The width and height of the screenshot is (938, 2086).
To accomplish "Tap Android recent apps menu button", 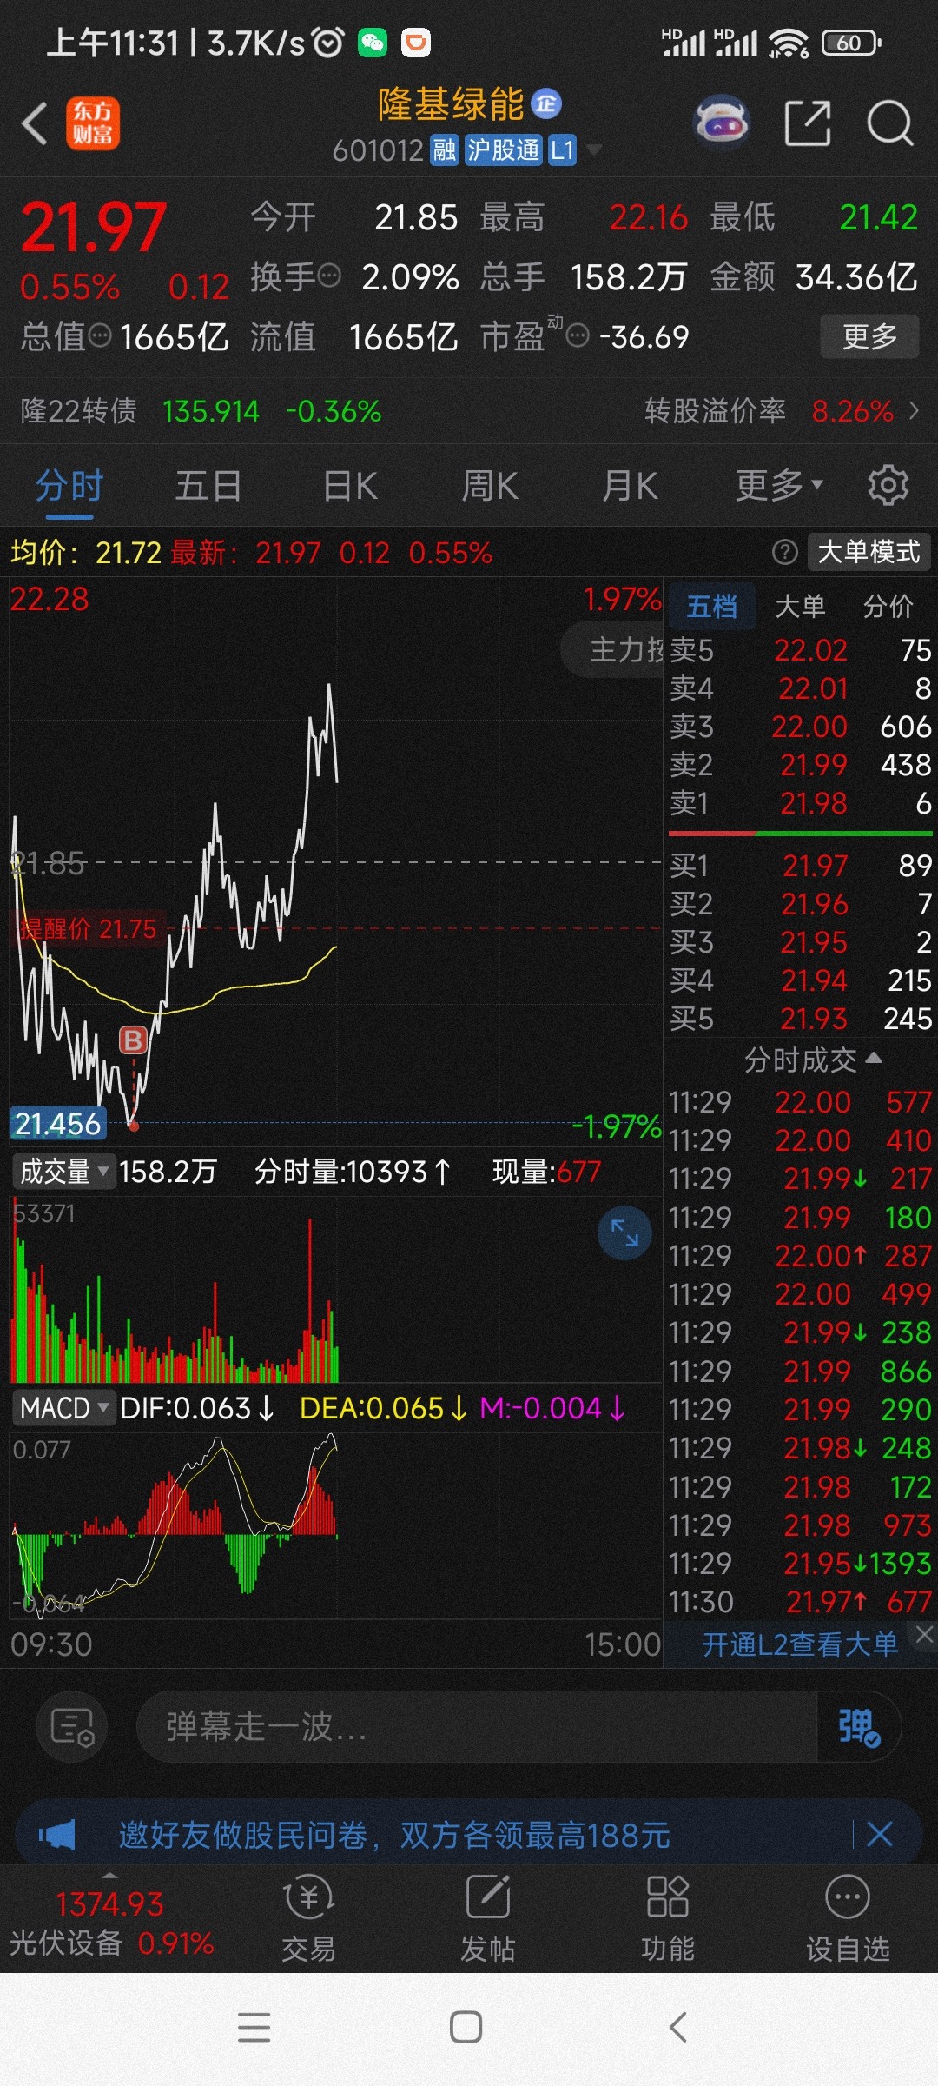I will pos(254,2027).
